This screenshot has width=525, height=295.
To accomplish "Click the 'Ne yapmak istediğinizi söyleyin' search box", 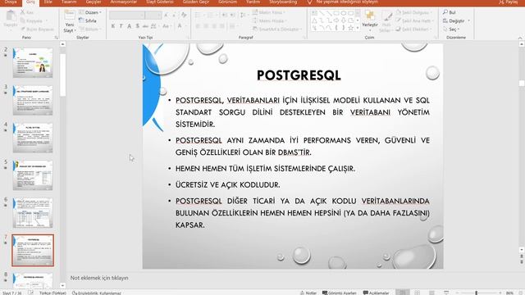I will 347,2.
